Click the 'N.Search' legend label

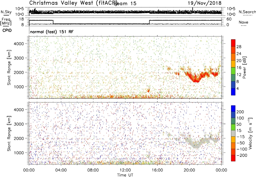tap(247, 12)
